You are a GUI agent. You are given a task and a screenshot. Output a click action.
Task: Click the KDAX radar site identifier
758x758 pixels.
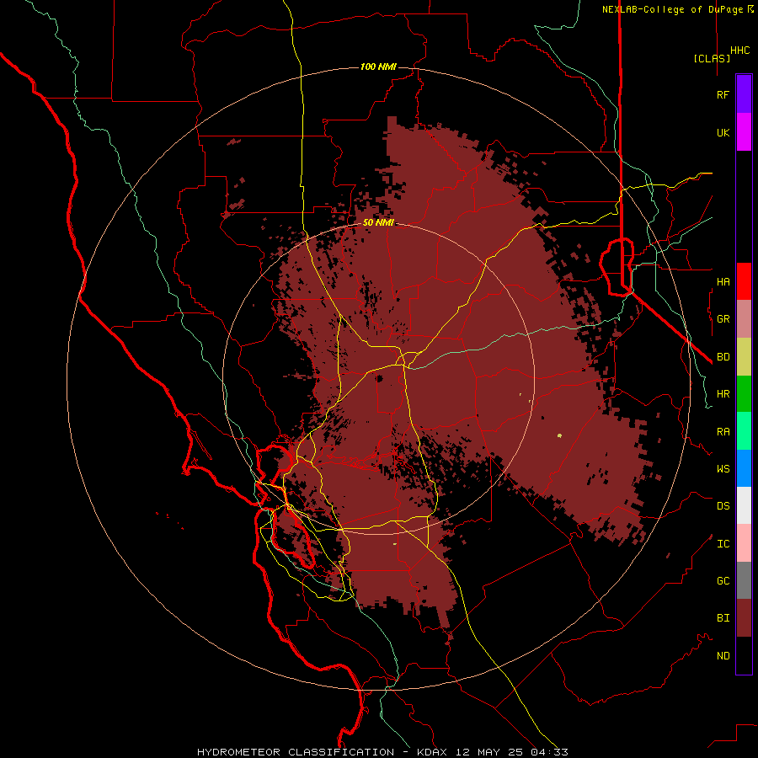[x=432, y=752]
